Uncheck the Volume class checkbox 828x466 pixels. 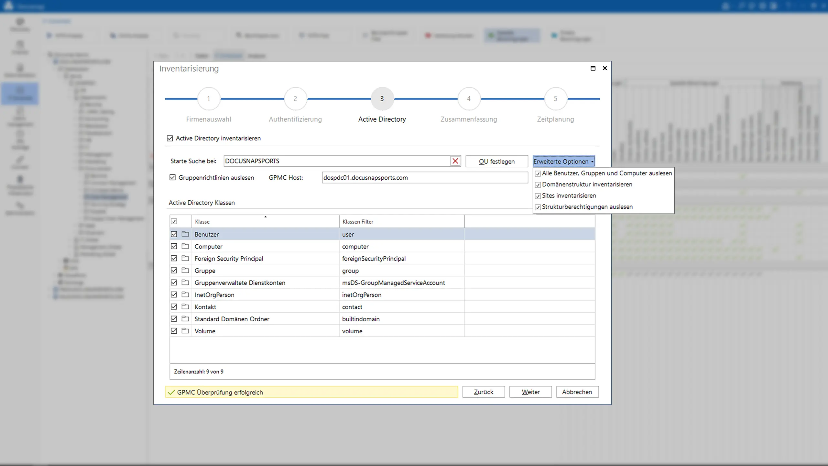click(x=174, y=331)
